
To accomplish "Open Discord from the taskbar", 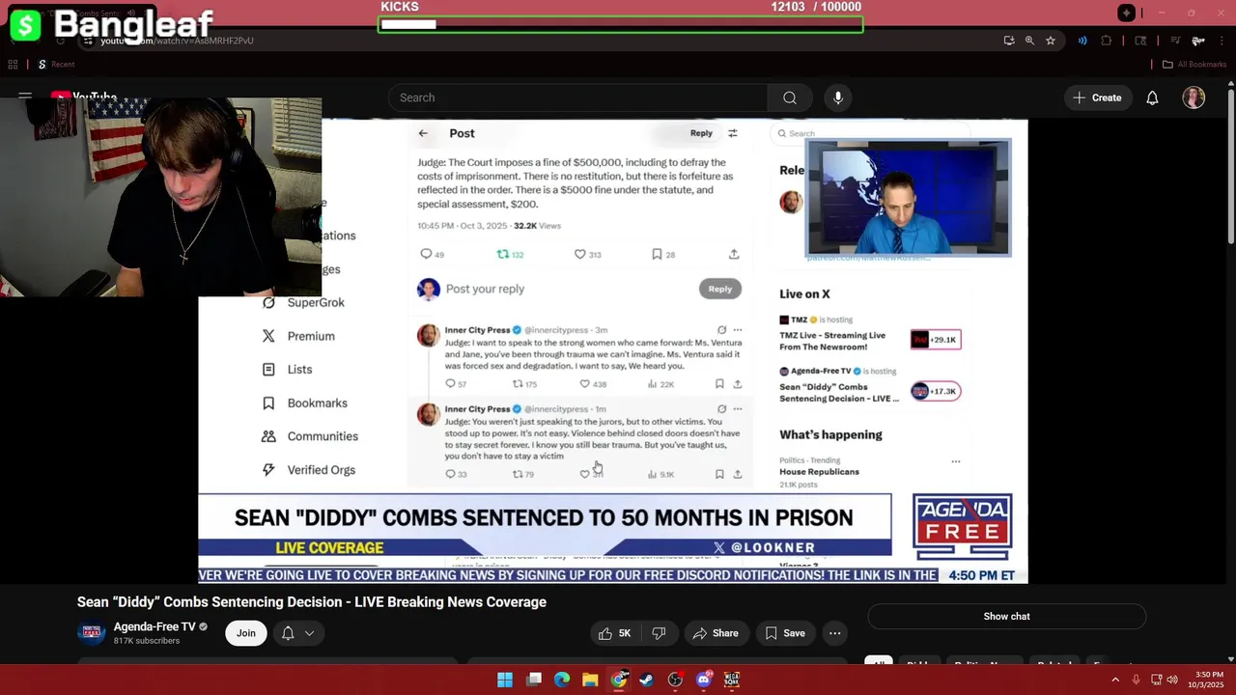I will (x=704, y=681).
